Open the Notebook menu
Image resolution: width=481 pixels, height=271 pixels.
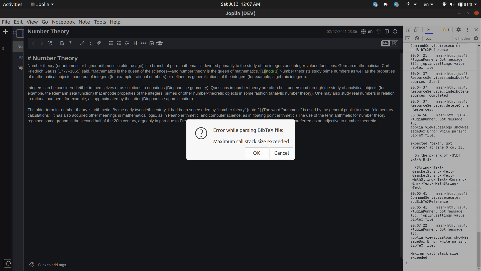pyautogui.click(x=63, y=22)
